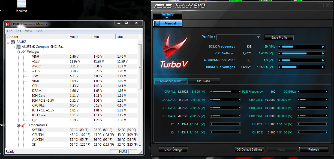Select the CPUTIN temperature row
This screenshot has width=334, height=159.
(x=72, y=135)
